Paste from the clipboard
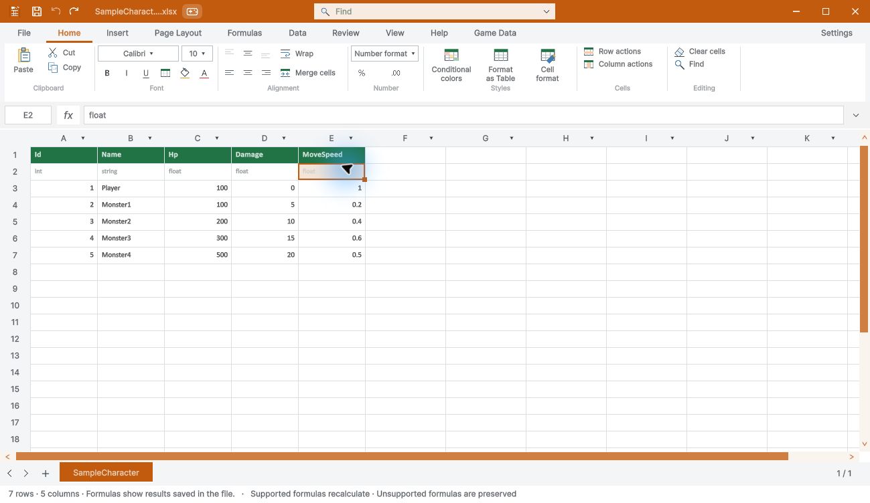The image size is (870, 503). coord(23,60)
